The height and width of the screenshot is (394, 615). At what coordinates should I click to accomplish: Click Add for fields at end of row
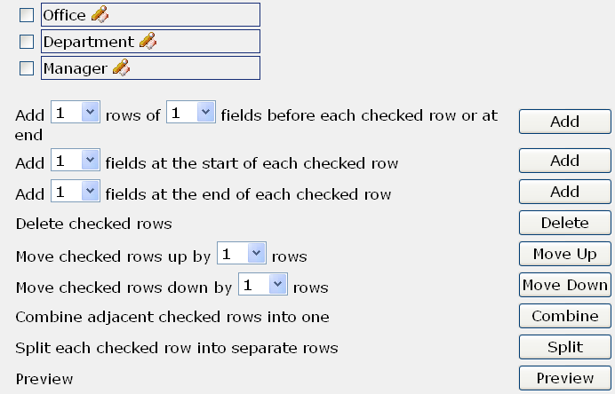pyautogui.click(x=564, y=192)
